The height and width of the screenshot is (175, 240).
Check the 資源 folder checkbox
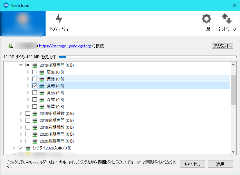pyautogui.click(x=35, y=79)
